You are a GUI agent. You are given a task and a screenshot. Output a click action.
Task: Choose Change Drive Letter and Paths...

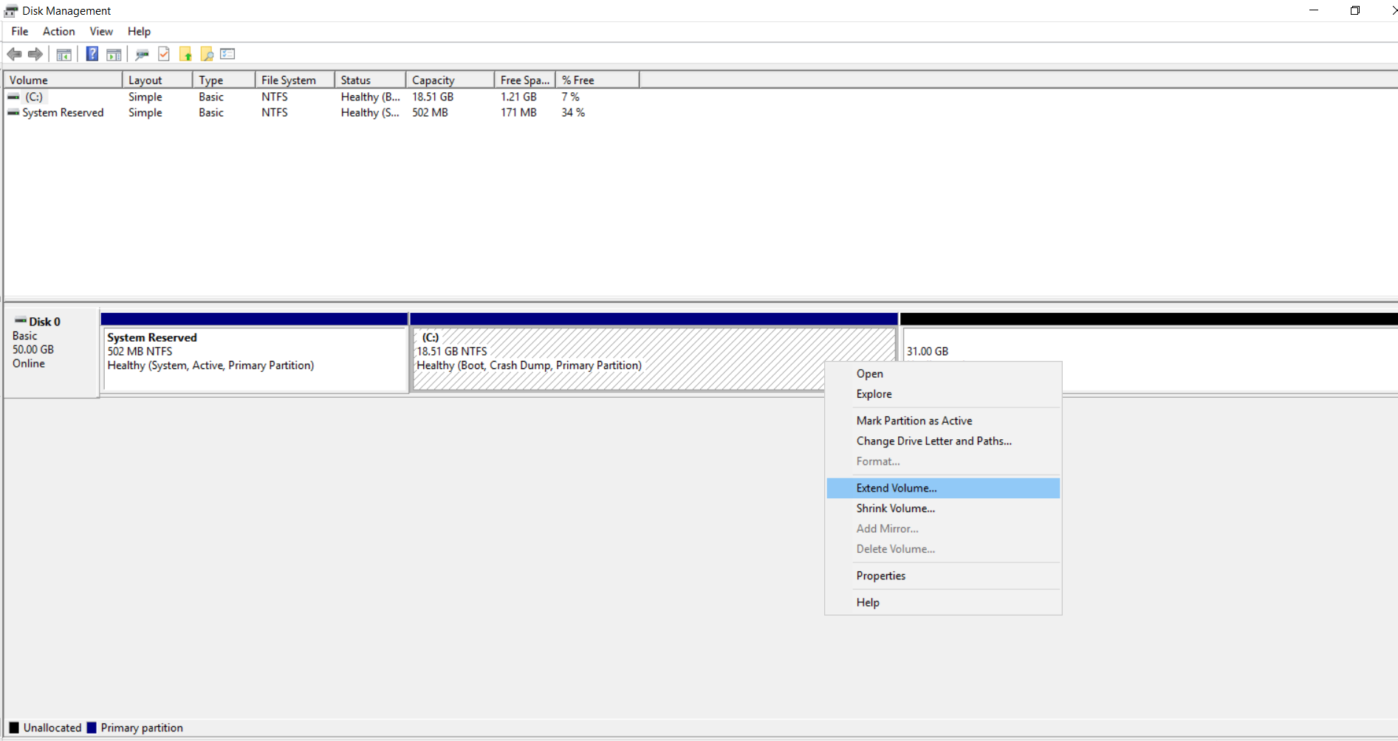click(943, 441)
